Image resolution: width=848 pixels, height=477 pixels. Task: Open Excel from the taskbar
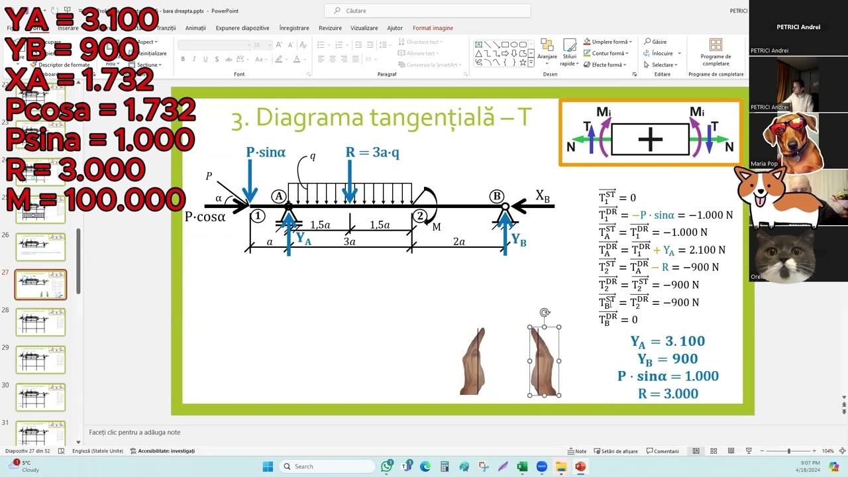[x=522, y=466]
